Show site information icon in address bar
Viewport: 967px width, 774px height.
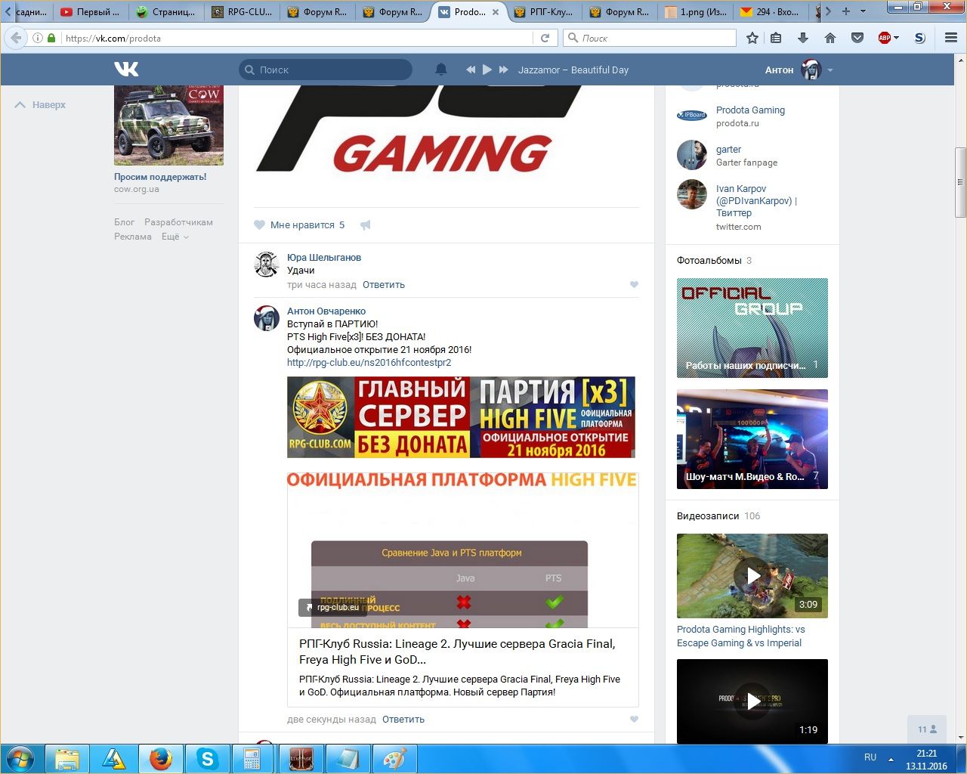(x=38, y=38)
